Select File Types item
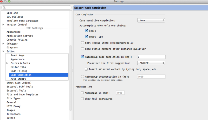 14,98
